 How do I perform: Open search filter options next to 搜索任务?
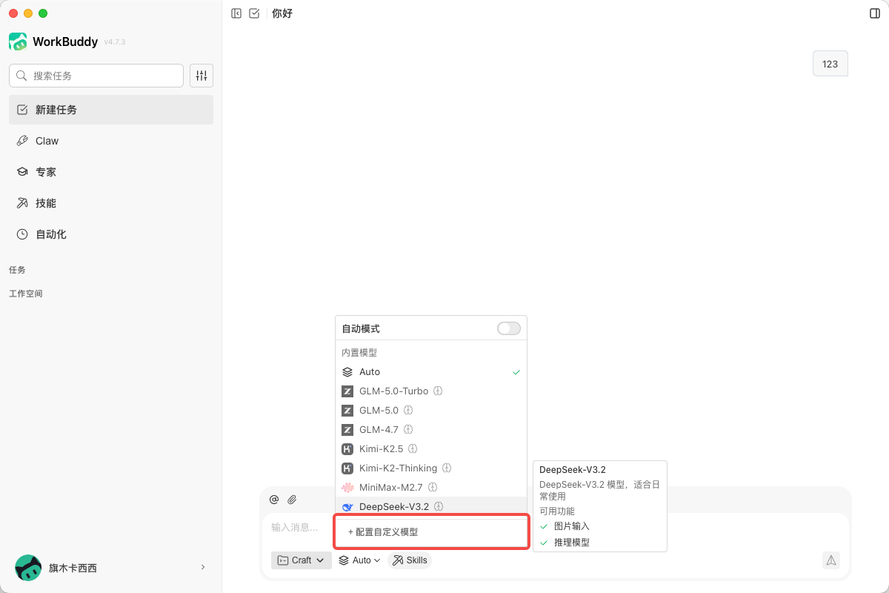201,75
